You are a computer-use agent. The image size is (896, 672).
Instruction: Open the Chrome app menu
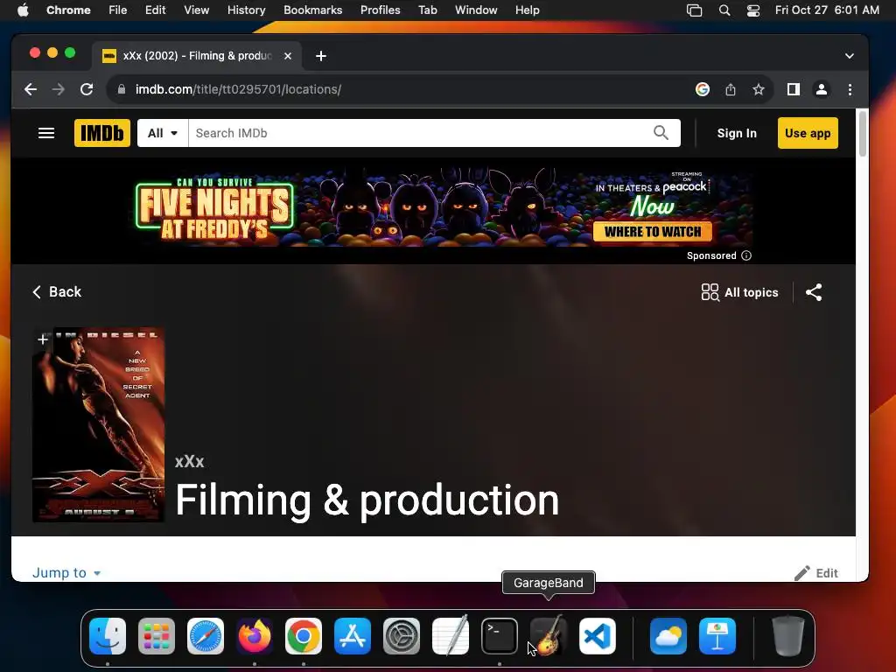coord(68,10)
